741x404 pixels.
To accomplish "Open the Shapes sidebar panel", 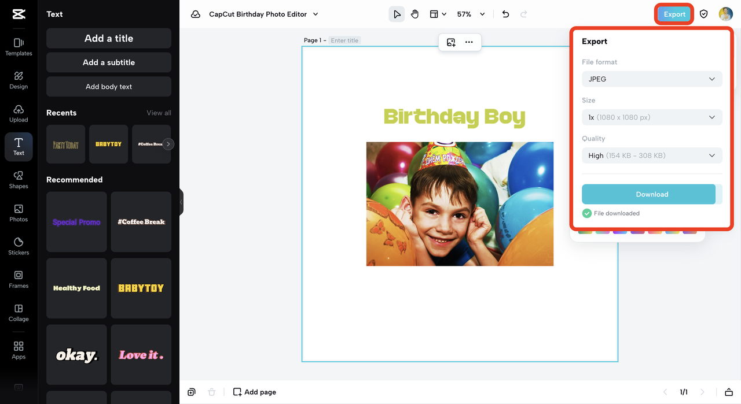I will click(19, 180).
